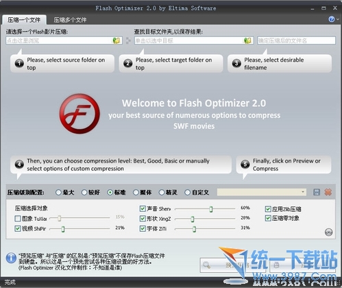Image resolution: width=342 pixels, height=288 pixels.
Task: Open the help icon menu
Action: pyautogui.click(x=332, y=19)
